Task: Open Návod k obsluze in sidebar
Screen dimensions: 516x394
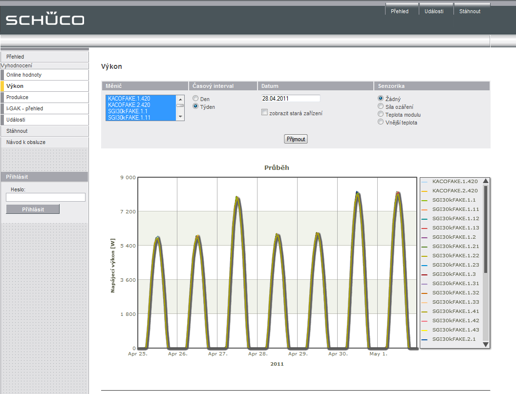Action: click(45, 142)
